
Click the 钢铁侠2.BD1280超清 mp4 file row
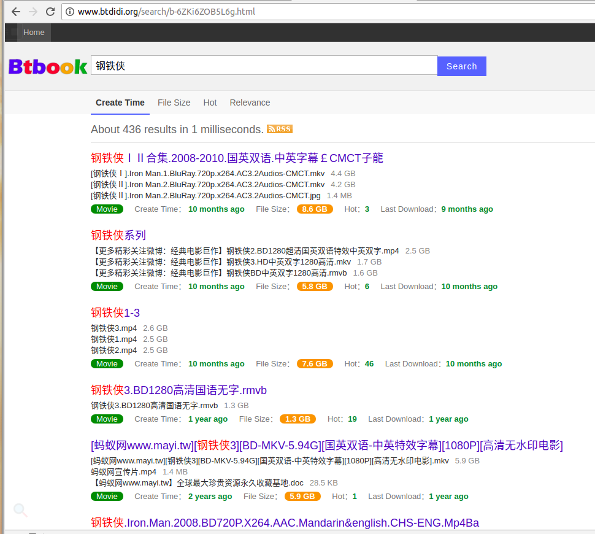pyautogui.click(x=260, y=250)
